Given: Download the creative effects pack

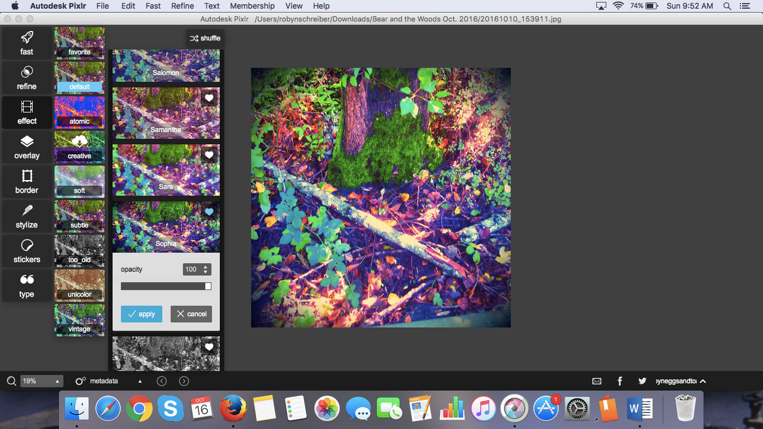Looking at the screenshot, I should tap(79, 141).
